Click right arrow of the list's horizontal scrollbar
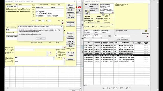This screenshot has height=91, width=163. click(x=149, y=85)
